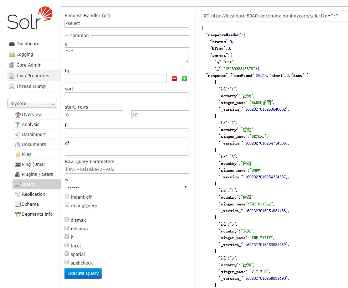Click the URL link icon beside query address
The image size is (348, 288).
pyautogui.click(x=206, y=16)
